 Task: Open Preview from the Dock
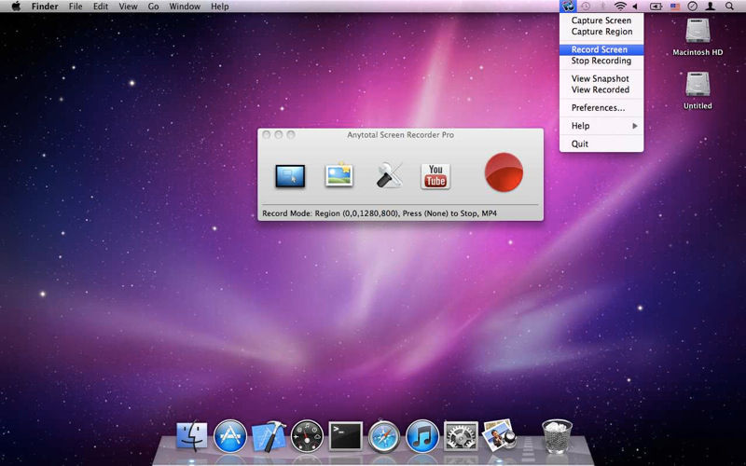[x=499, y=435]
